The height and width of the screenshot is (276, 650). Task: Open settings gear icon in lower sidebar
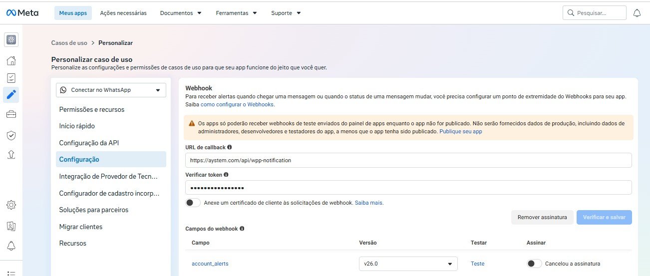[x=11, y=205]
